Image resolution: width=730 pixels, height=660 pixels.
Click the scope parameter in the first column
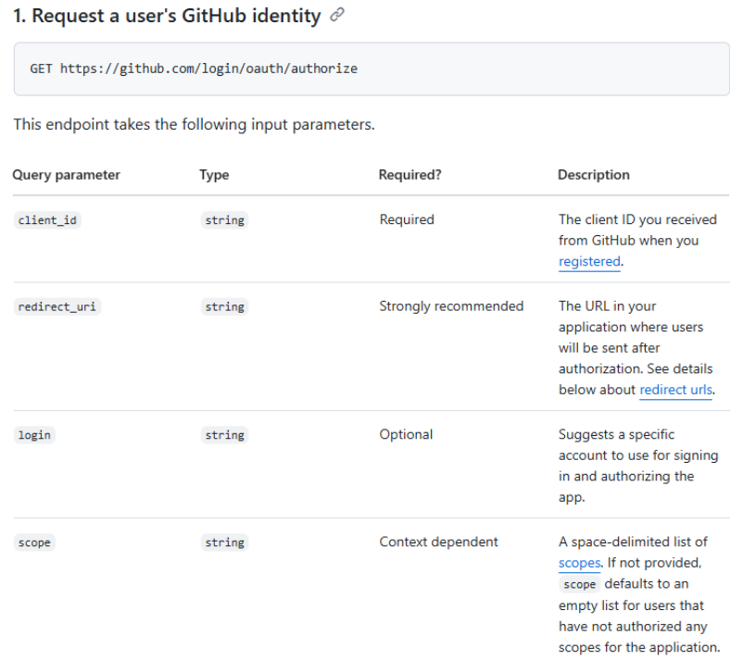[x=33, y=542]
